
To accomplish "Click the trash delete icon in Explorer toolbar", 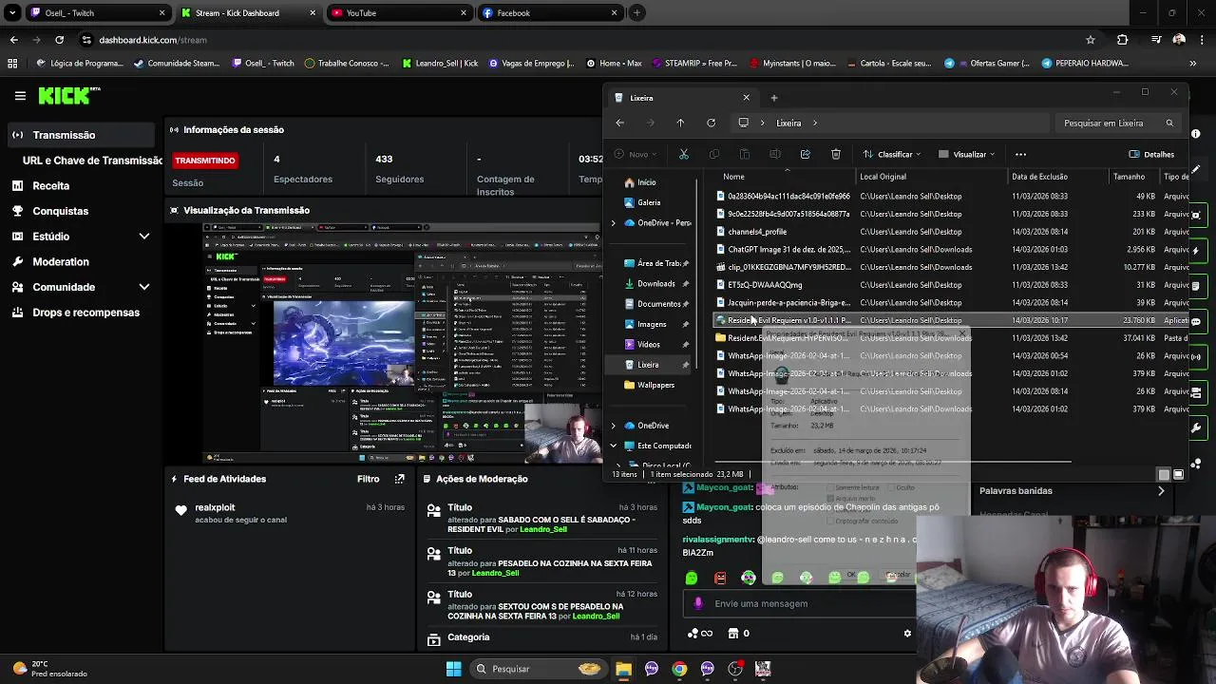I will 835,154.
